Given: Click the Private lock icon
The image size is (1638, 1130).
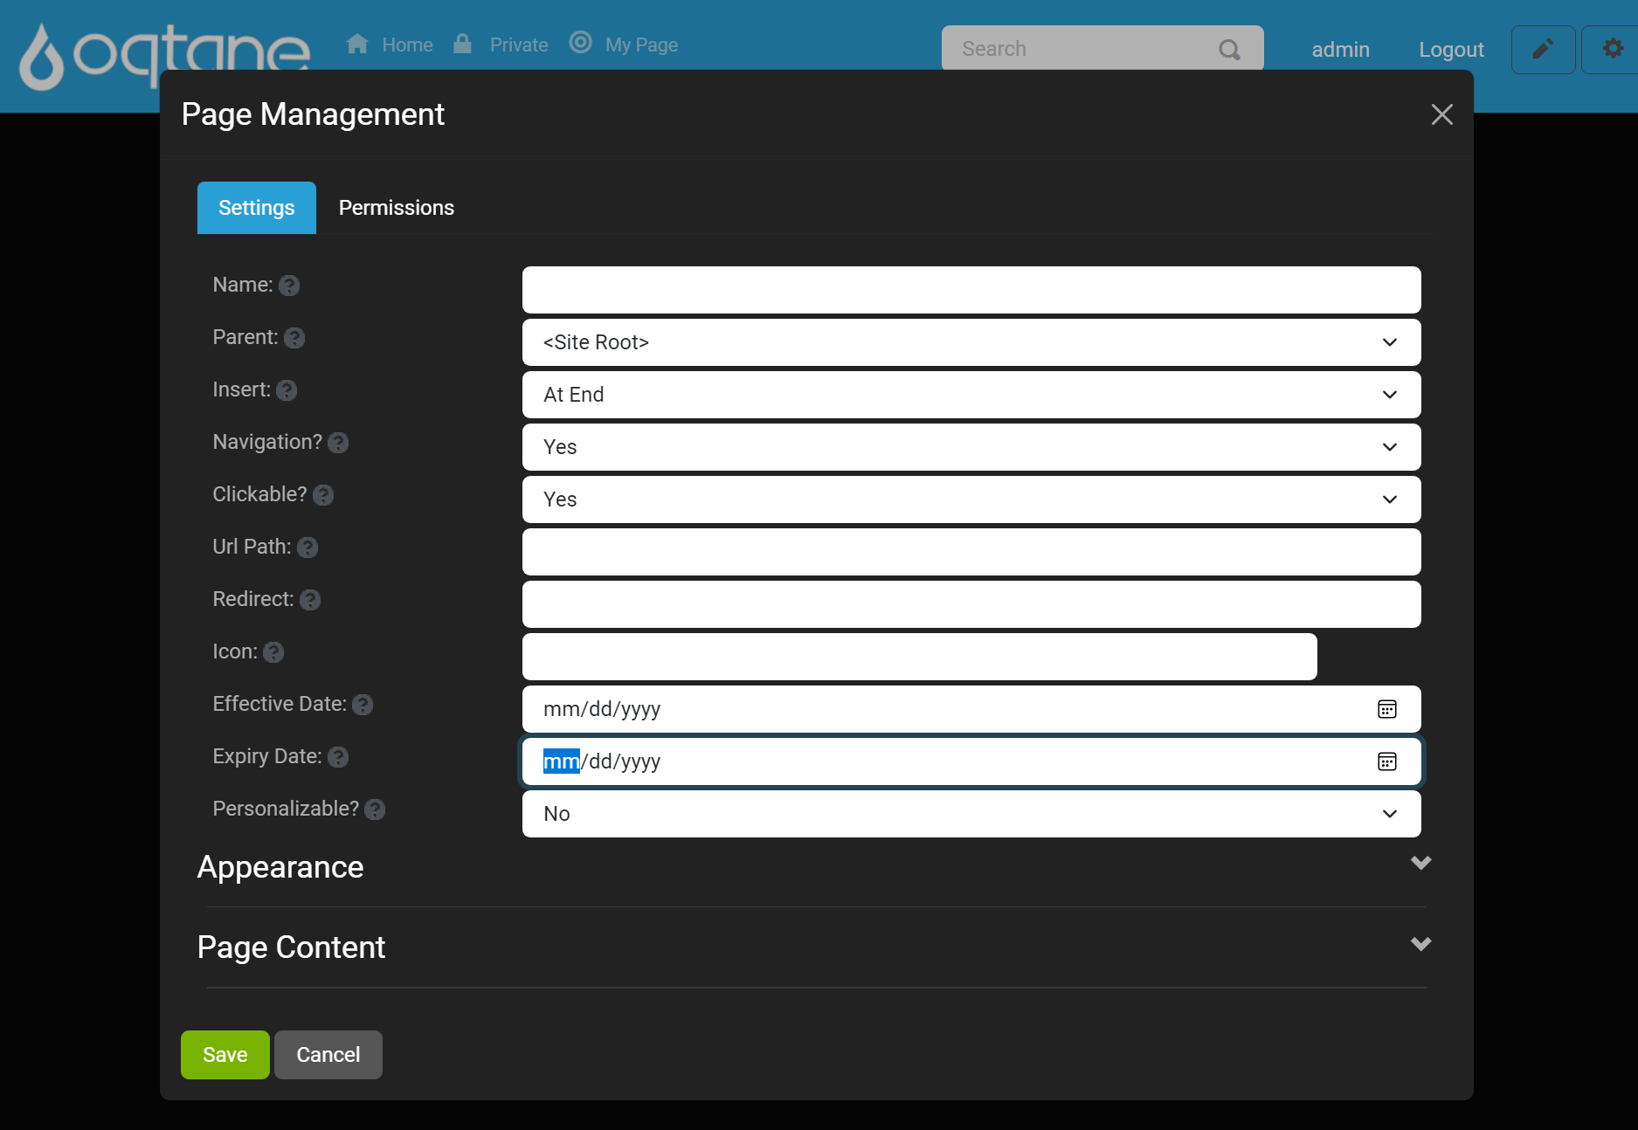Looking at the screenshot, I should click(x=463, y=44).
